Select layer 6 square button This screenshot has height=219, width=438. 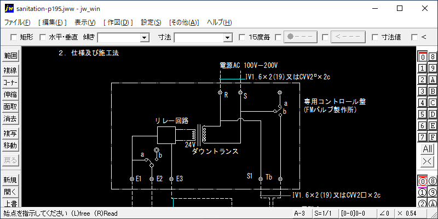[x=423, y=126]
